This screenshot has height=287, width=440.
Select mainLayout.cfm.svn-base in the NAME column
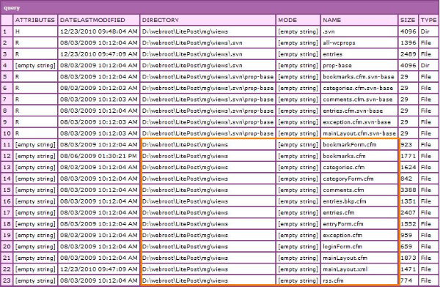(359, 133)
